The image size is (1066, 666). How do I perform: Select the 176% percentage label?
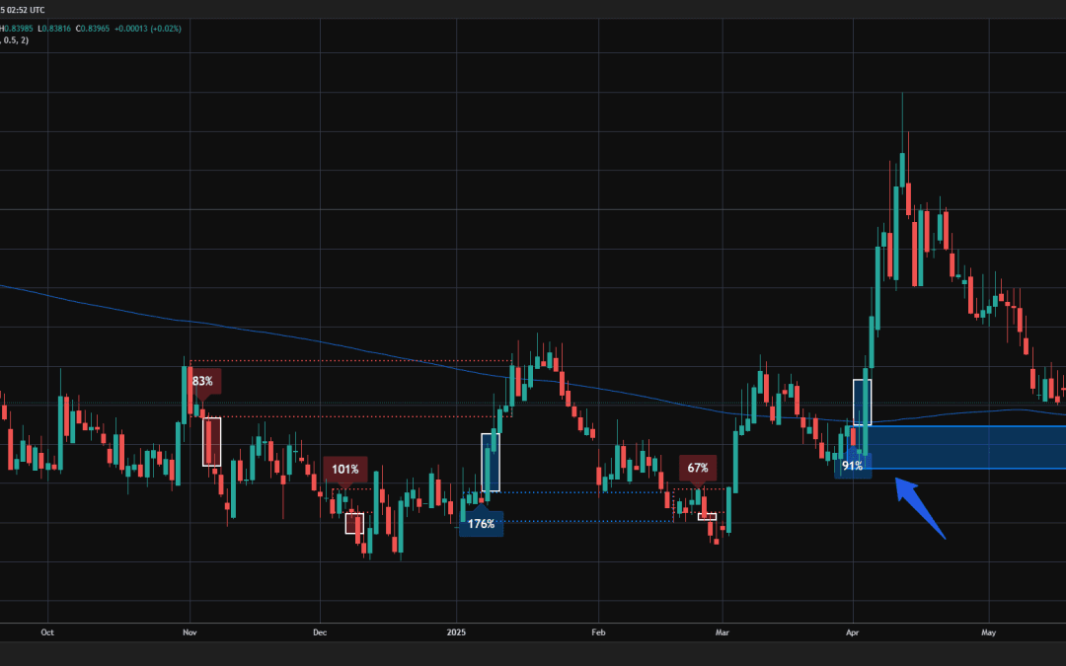482,525
